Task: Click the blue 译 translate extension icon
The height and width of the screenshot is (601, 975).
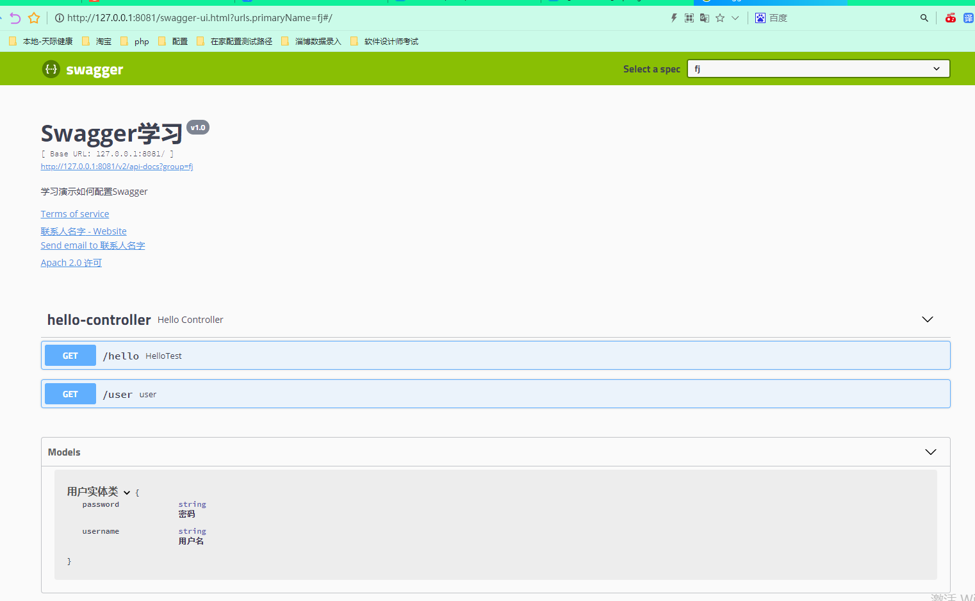Action: click(969, 18)
